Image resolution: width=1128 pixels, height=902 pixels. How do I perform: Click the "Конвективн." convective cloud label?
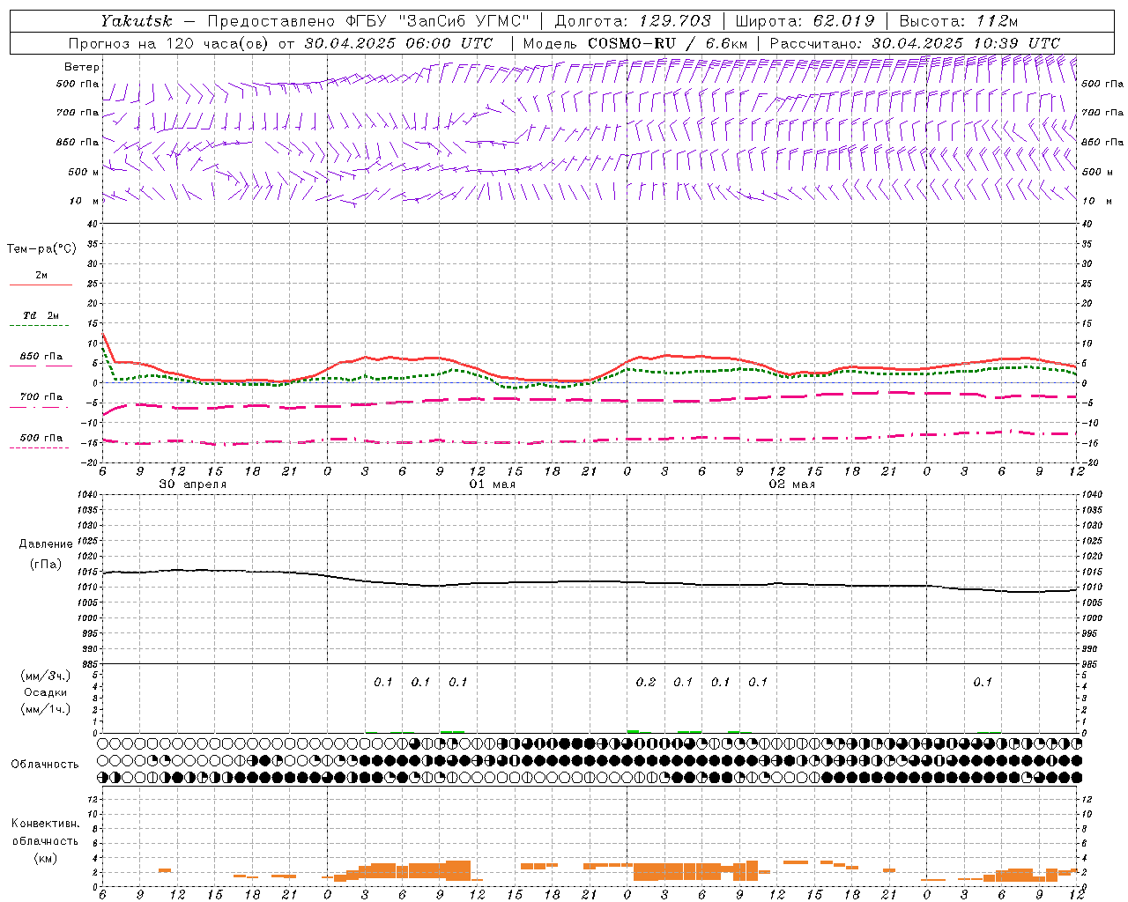tap(45, 824)
